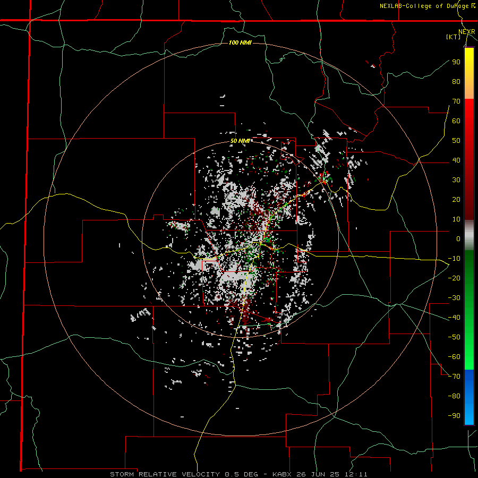Click the KT units label above the color scale
Viewport: 478px width, 478px height.
tap(454, 37)
